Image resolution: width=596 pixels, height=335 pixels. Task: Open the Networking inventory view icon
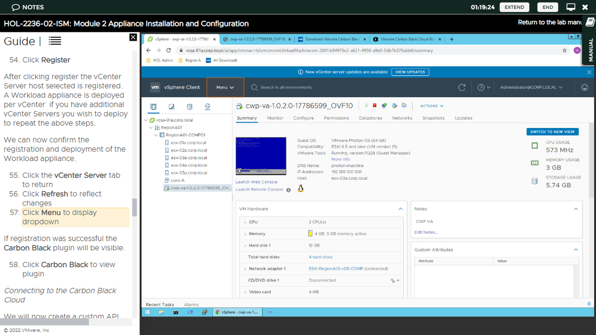[207, 106]
